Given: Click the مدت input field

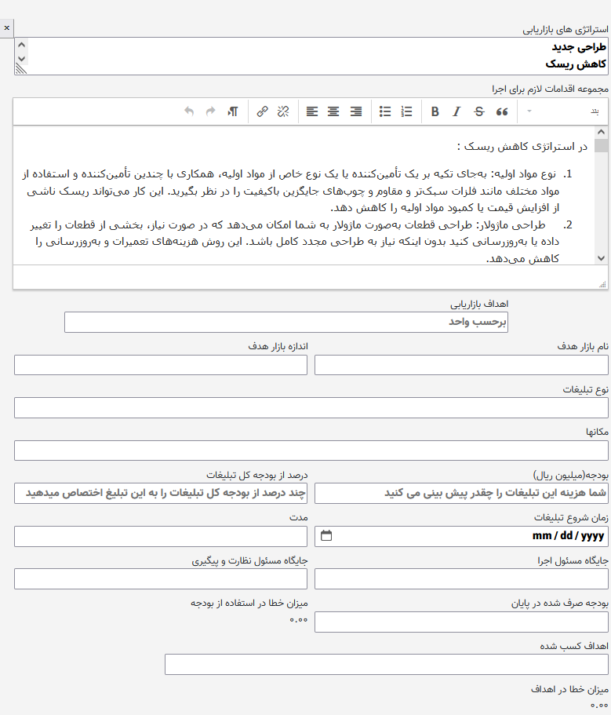Looking at the screenshot, I should [161, 536].
